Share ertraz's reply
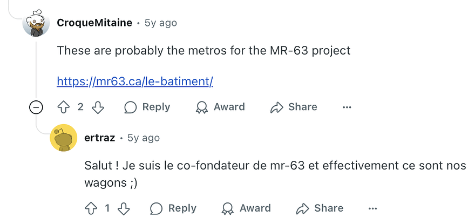The image size is (475, 224). click(x=320, y=208)
